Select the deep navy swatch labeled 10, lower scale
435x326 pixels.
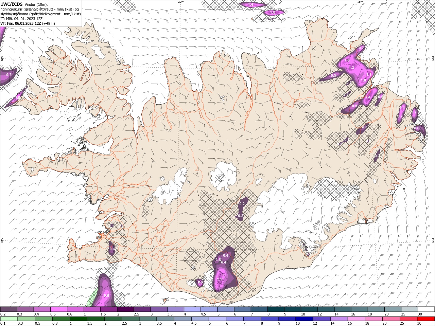tap(304, 319)
